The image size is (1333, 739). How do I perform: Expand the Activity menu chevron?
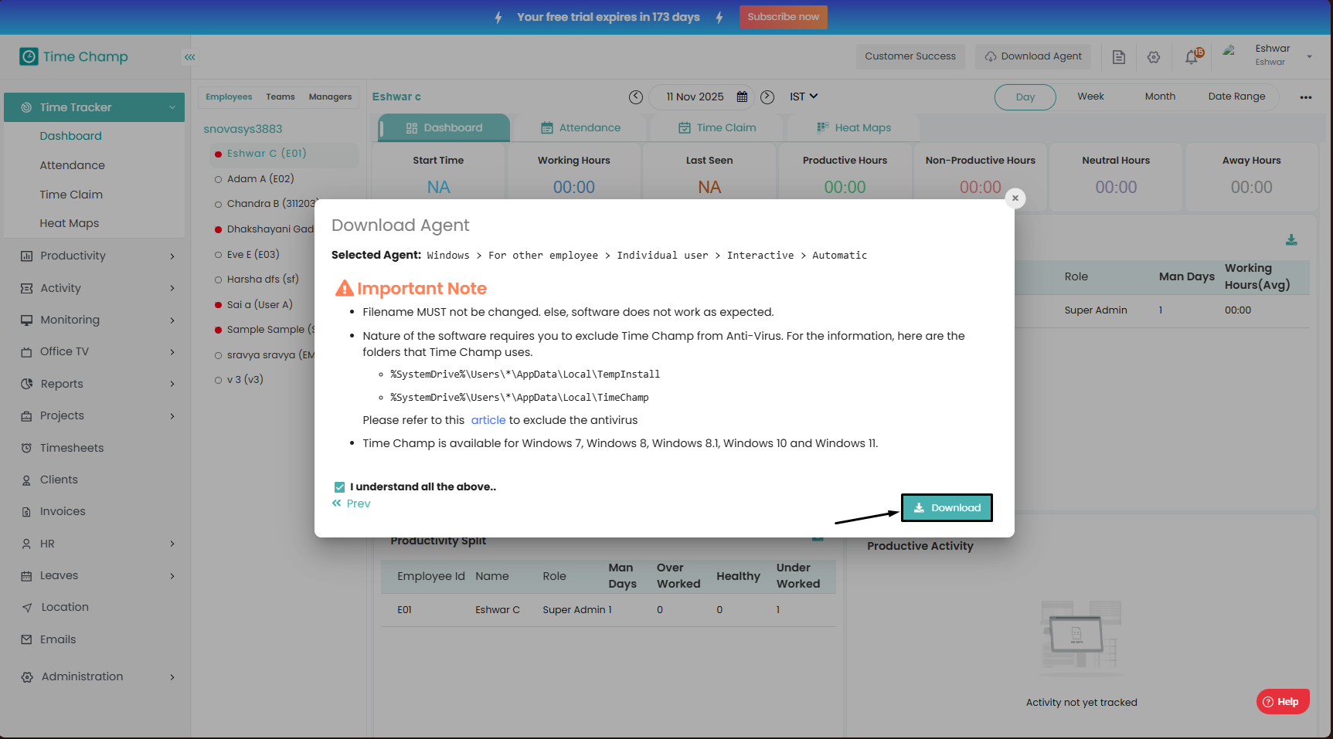click(x=172, y=288)
